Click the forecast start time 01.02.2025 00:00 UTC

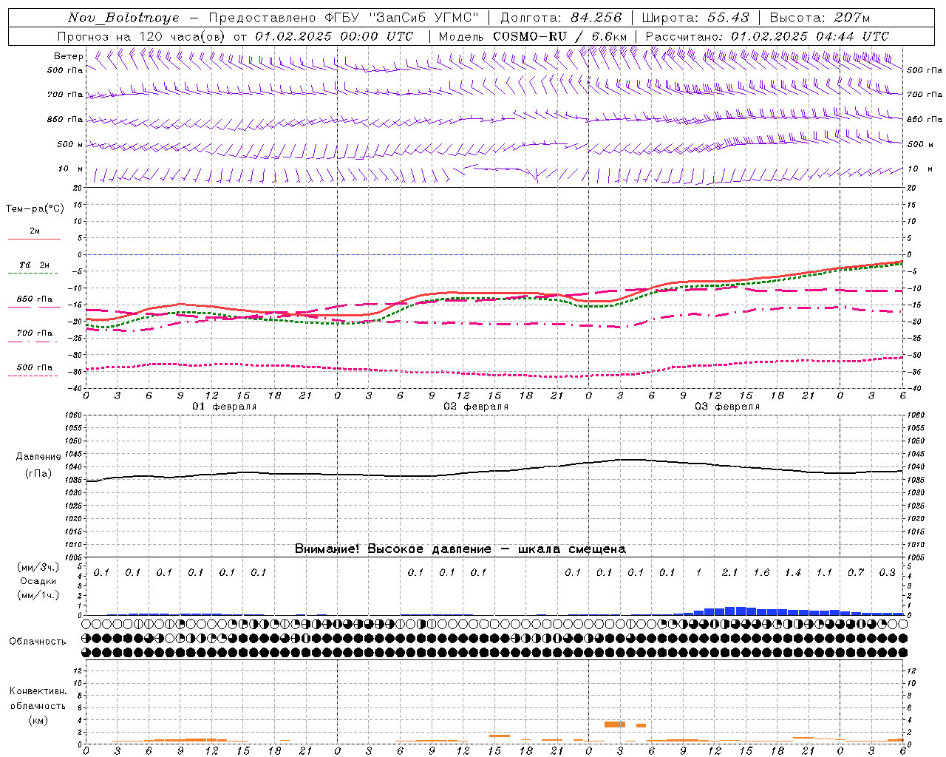[x=334, y=36]
